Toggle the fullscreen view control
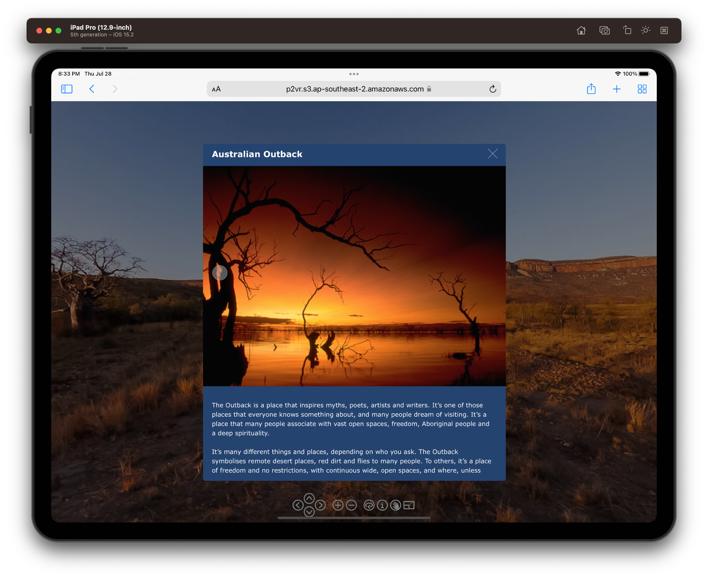The height and width of the screenshot is (583, 708). tap(409, 505)
